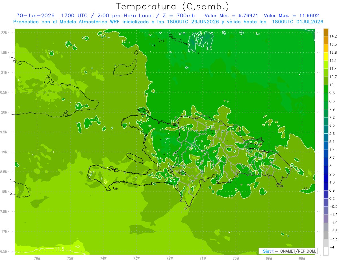Image resolution: width=339 pixels, height=262 pixels.
Task: Select the '1800UTC_01JUL2026' valid-until timestamp
Action: 298,22
